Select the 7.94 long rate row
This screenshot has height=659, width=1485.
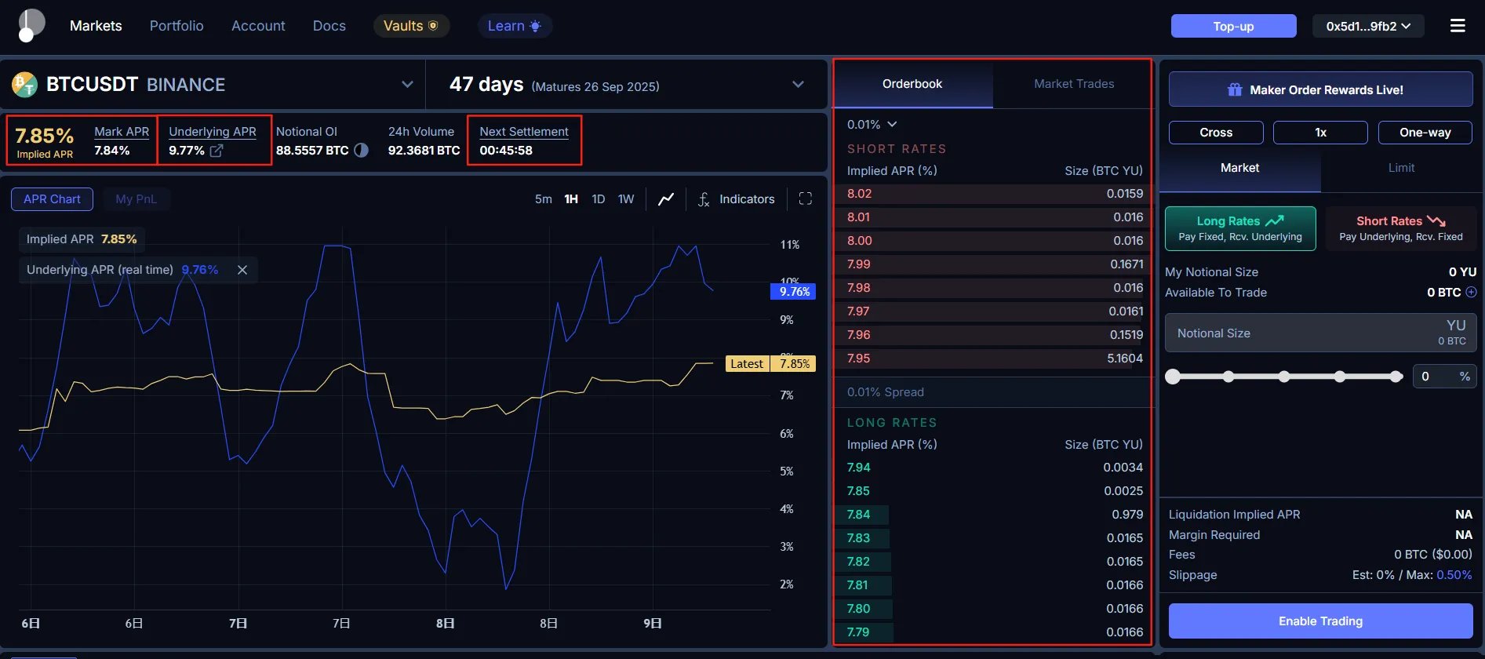[x=993, y=468]
